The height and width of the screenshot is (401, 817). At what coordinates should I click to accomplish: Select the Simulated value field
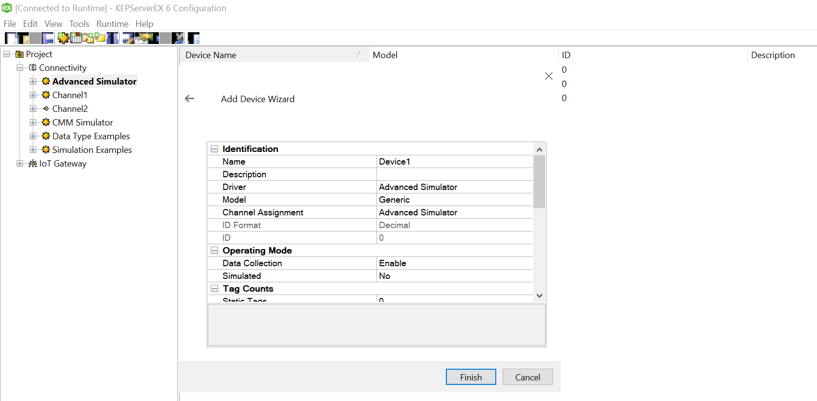(x=455, y=276)
